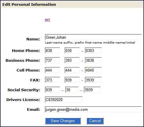Click Cell Phone number field 4040
The height and width of the screenshot is (127, 144).
93,70
